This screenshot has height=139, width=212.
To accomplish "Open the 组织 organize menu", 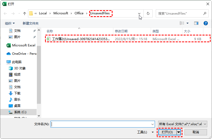I will (x=10, y=23).
